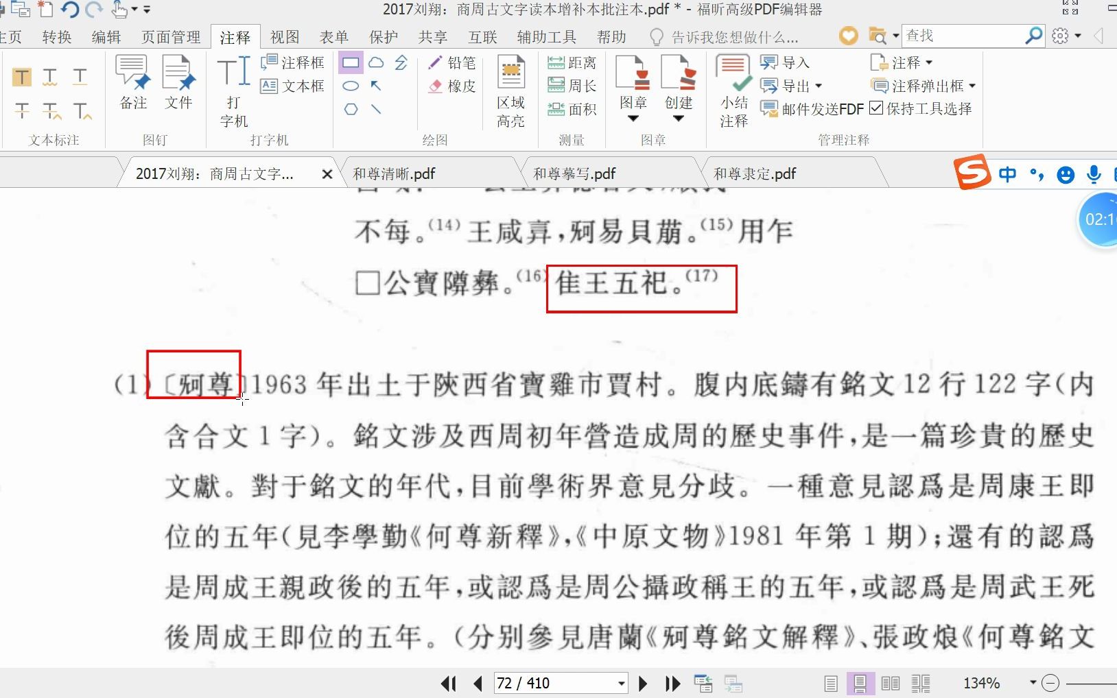Viewport: 1117px width, 698px height.
Task: Open the 帮助 ribbon tab
Action: (611, 37)
